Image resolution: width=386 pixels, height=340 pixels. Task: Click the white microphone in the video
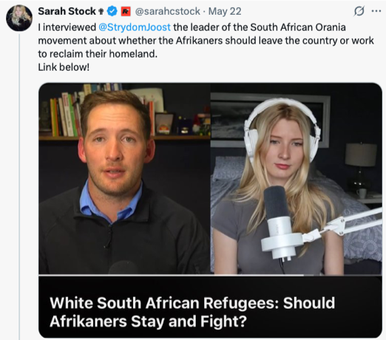pos(279,222)
